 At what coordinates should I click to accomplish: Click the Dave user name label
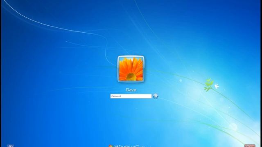point(131,90)
